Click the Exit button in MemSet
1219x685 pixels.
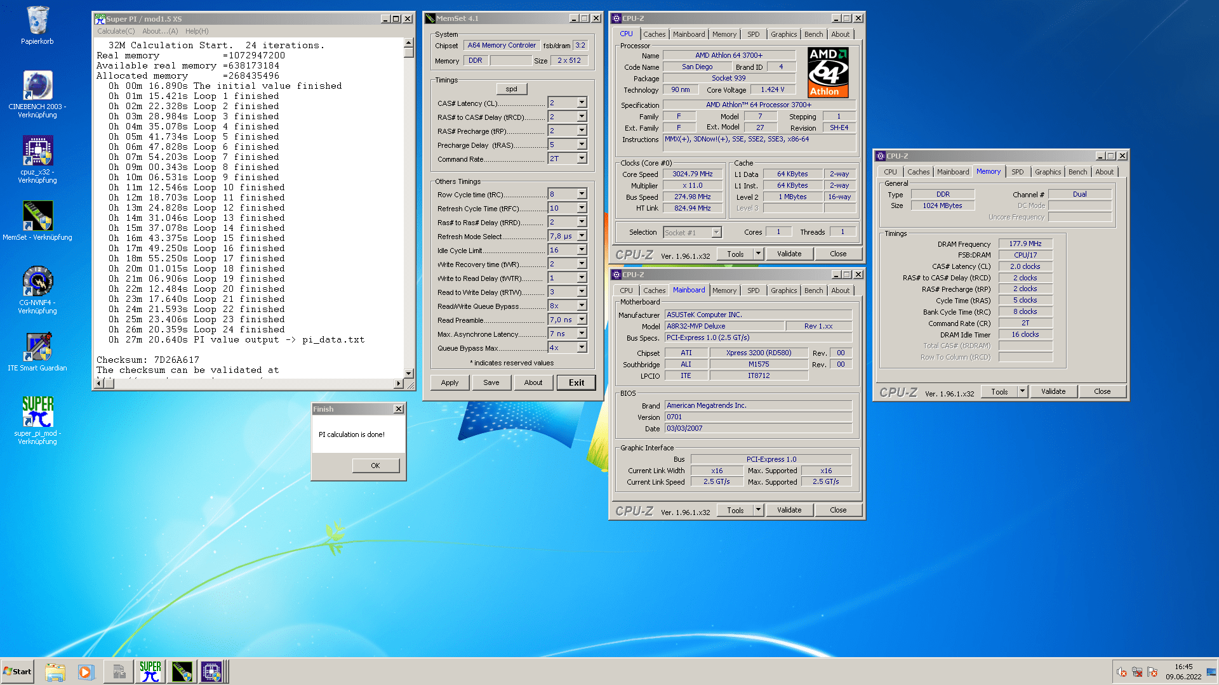click(576, 382)
